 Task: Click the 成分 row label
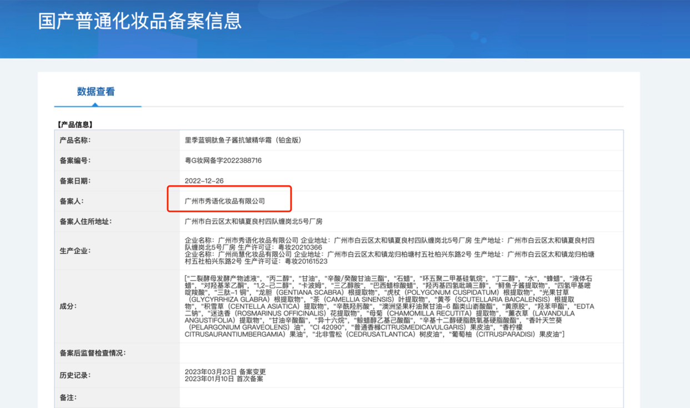(68, 306)
